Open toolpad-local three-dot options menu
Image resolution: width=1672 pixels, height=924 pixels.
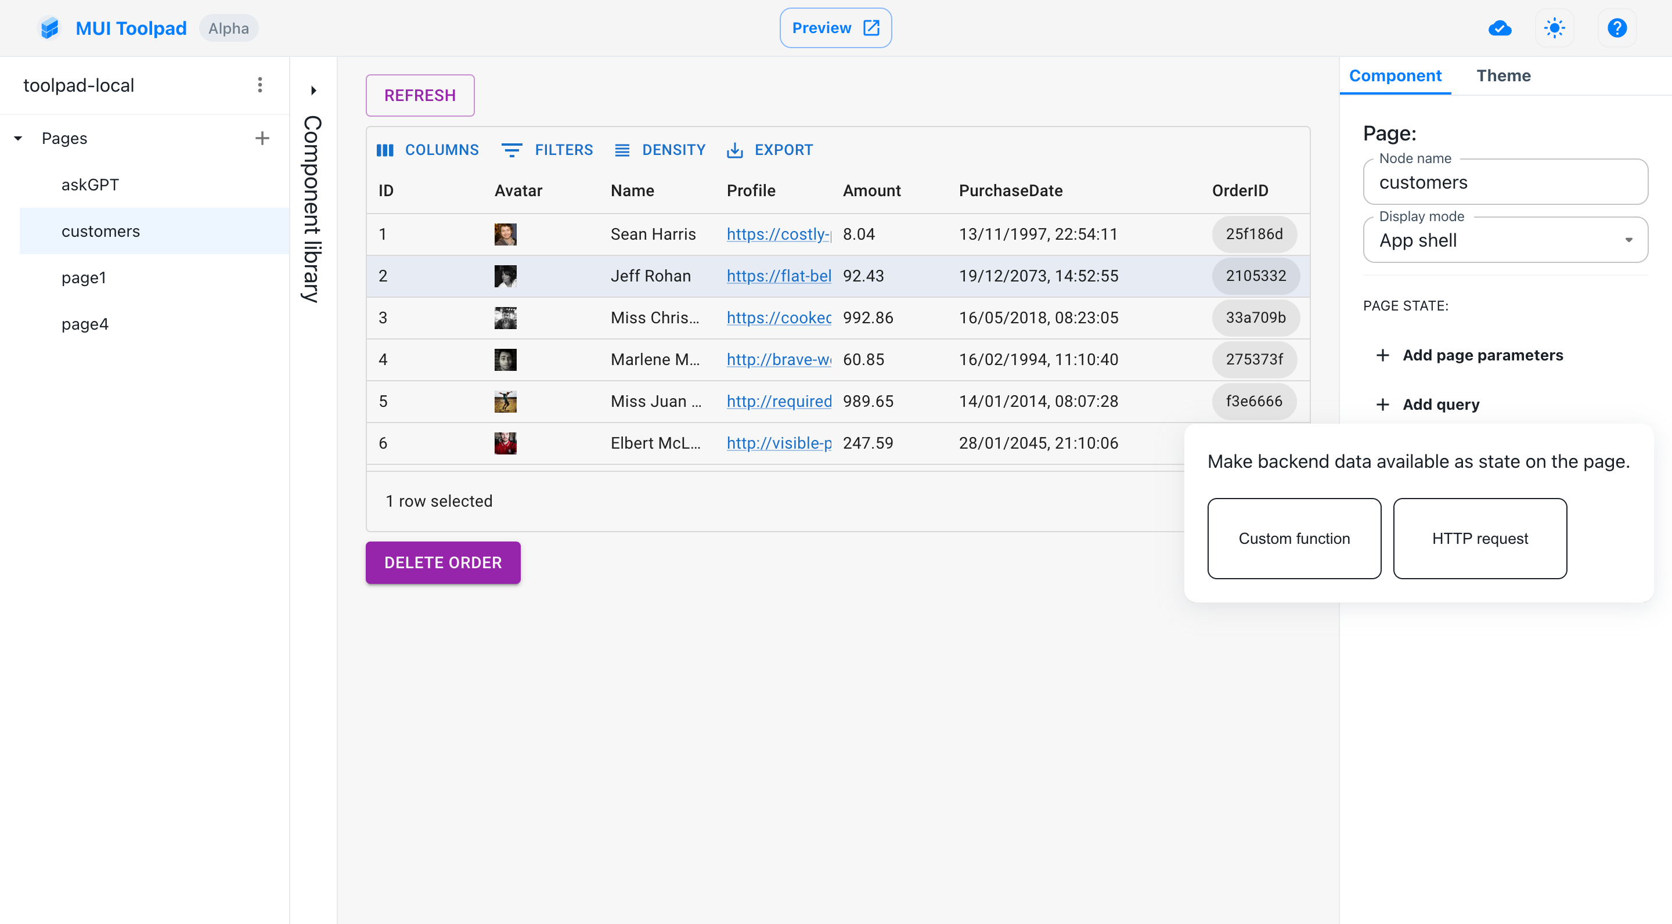260,85
